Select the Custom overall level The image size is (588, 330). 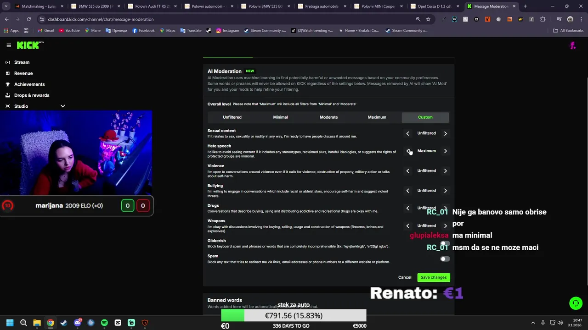[x=425, y=117]
